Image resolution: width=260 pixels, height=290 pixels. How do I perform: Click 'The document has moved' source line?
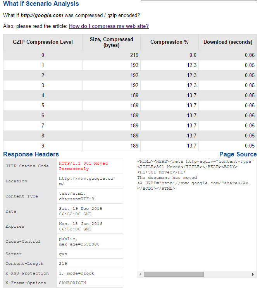[167, 178]
